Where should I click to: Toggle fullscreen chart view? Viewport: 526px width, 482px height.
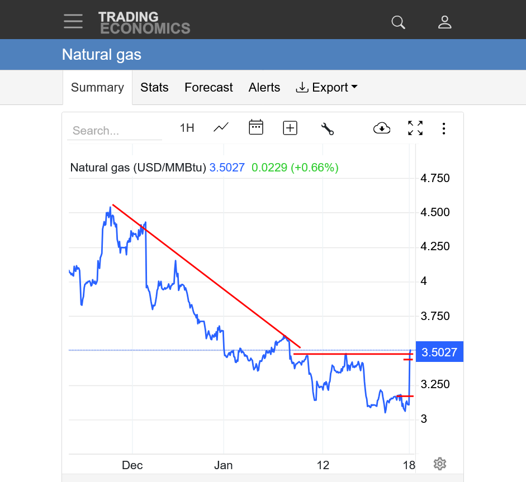point(415,128)
